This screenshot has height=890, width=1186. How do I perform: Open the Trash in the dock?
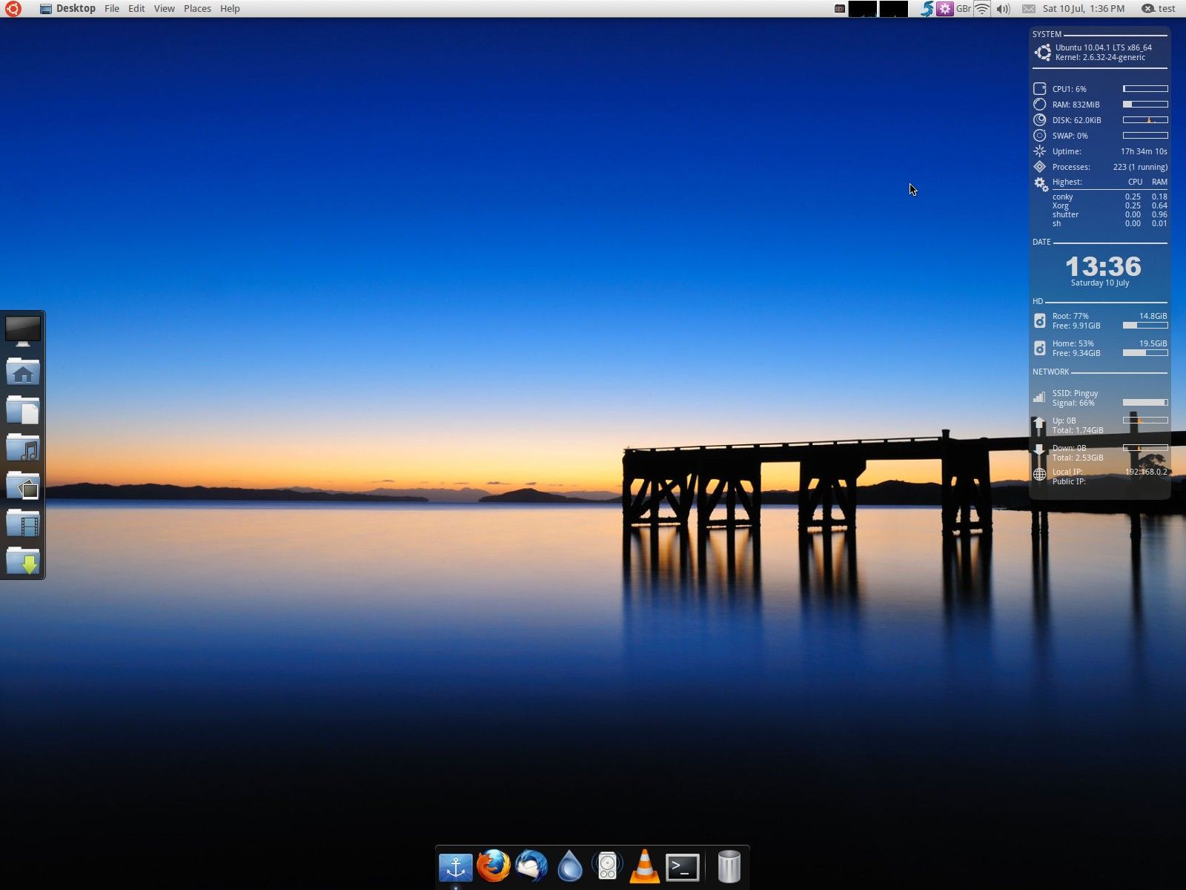point(729,866)
